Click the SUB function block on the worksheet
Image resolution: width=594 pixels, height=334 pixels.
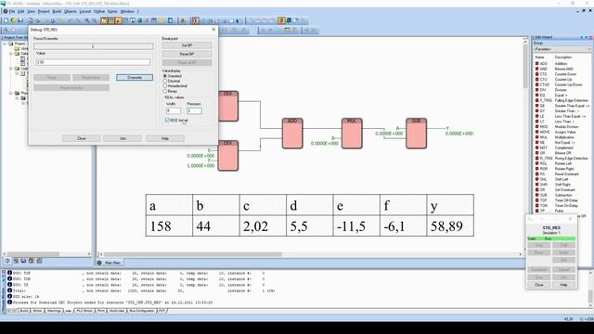click(x=416, y=134)
